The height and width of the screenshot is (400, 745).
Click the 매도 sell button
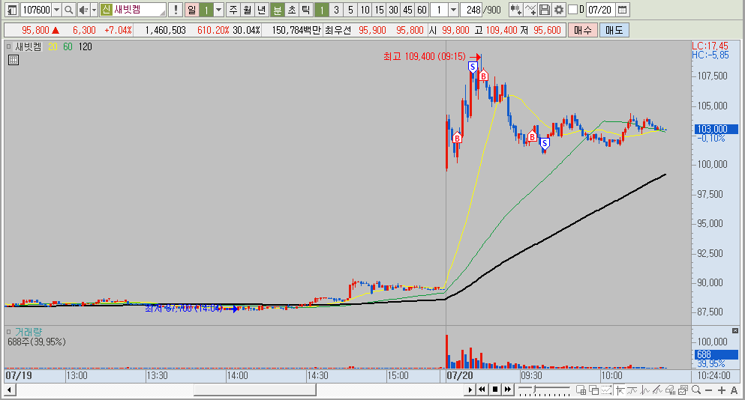pyautogui.click(x=614, y=31)
